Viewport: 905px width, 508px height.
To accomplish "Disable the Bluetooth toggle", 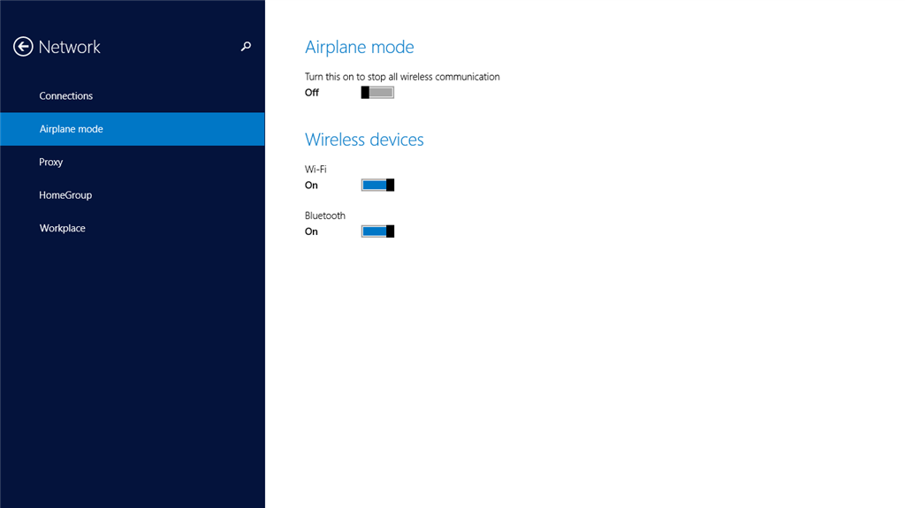I will click(377, 231).
